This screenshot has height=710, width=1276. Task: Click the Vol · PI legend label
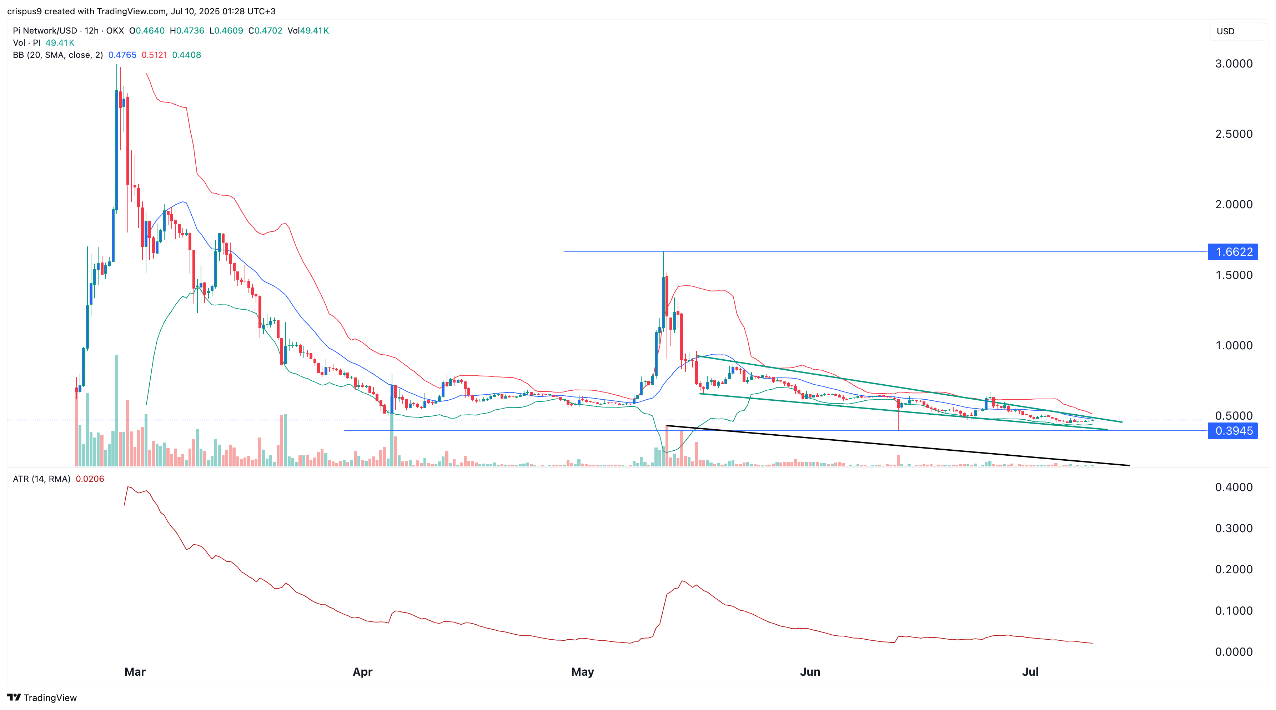[27, 42]
